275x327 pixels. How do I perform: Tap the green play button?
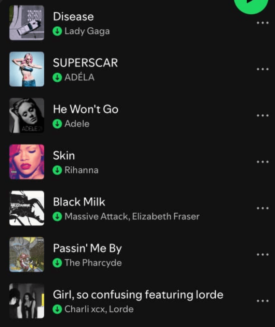(x=251, y=5)
